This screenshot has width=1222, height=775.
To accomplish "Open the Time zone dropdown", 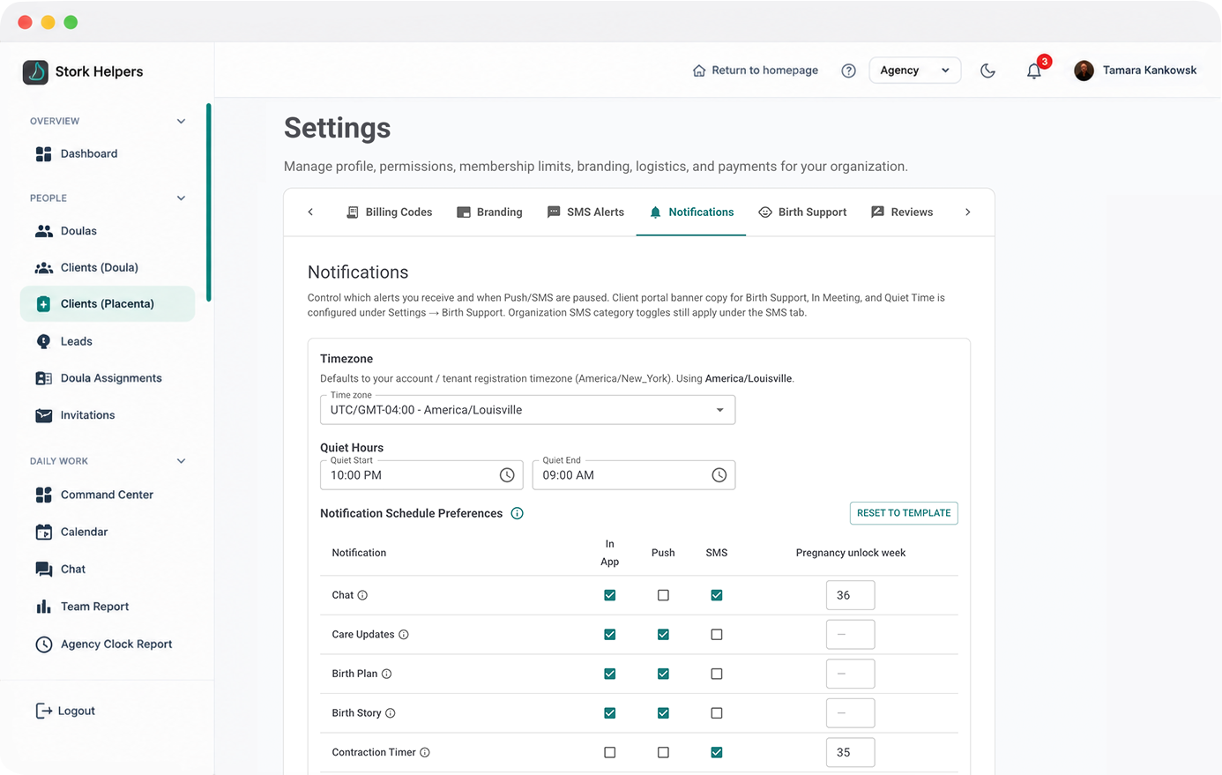I will tap(527, 410).
